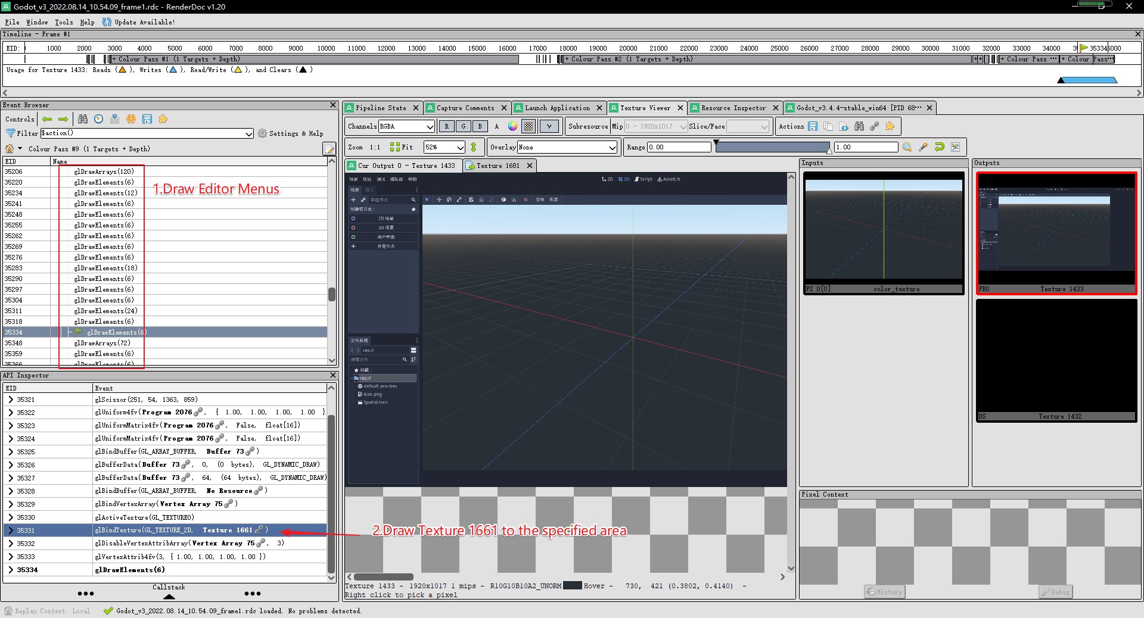Toggle the blue B channel button
Image resolution: width=1144 pixels, height=618 pixels.
pos(480,126)
